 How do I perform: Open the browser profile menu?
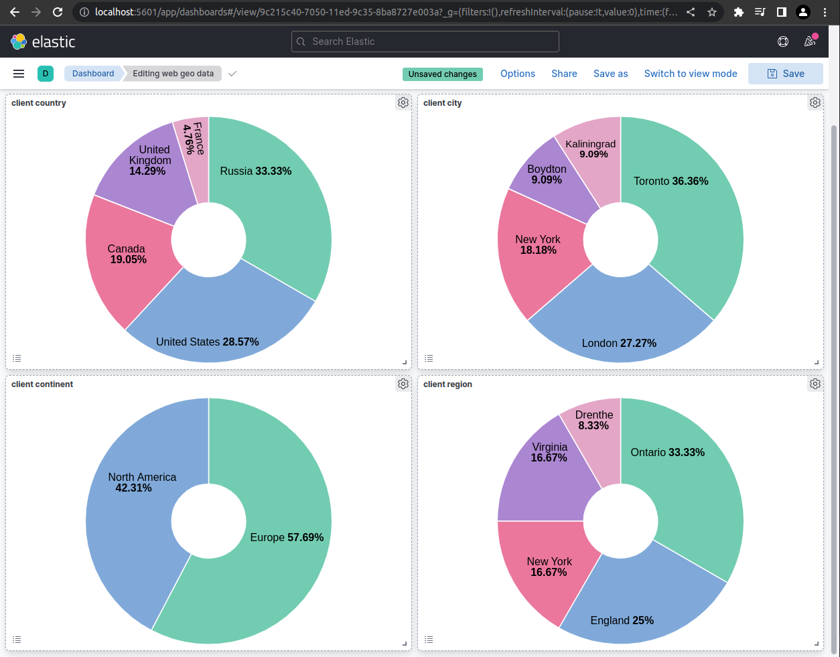pos(802,12)
